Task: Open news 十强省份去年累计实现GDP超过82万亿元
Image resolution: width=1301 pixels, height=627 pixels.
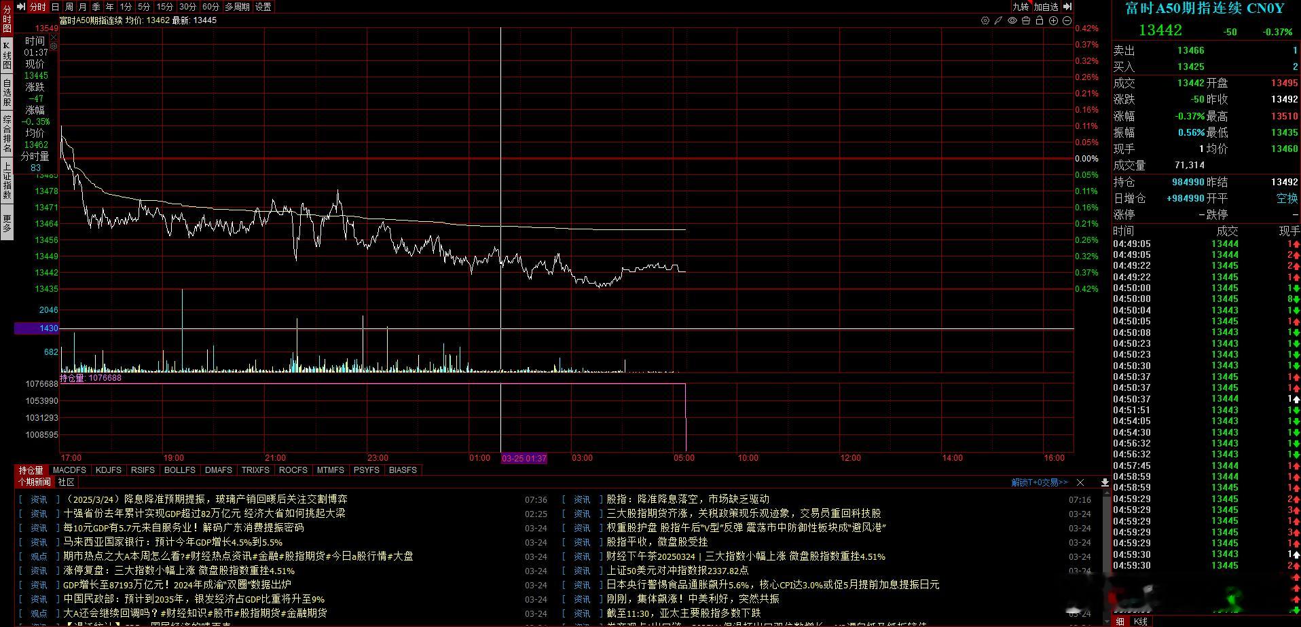Action: (204, 513)
